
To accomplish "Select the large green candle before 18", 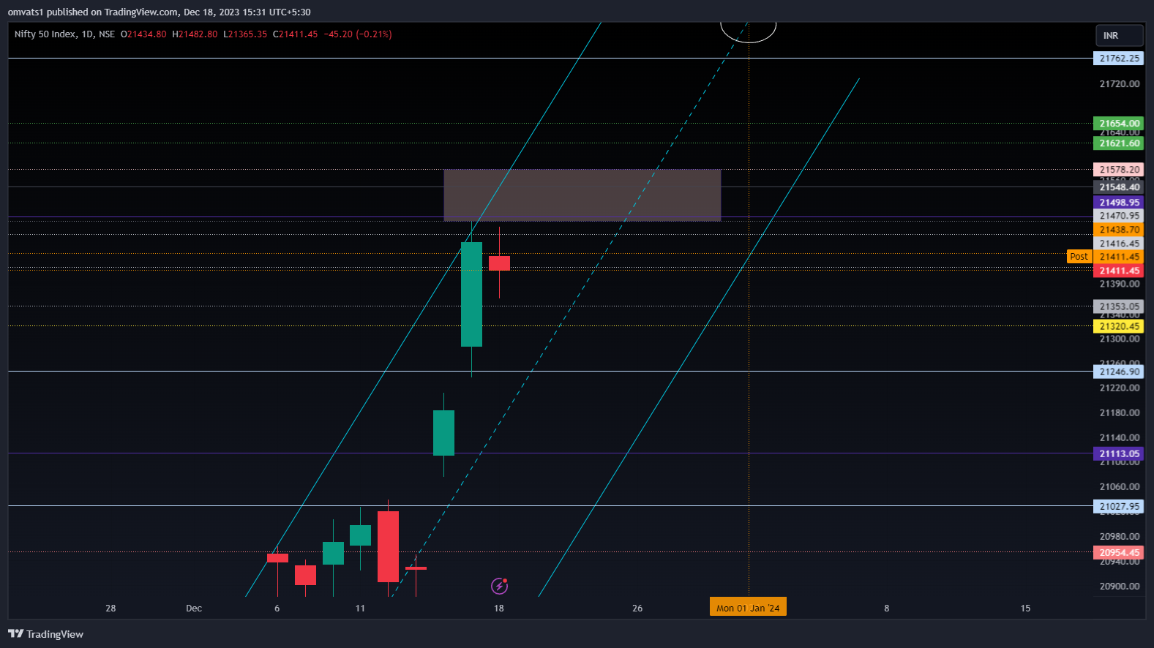I will coord(471,294).
